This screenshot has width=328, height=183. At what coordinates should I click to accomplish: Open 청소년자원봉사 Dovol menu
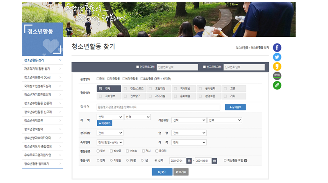(43, 77)
